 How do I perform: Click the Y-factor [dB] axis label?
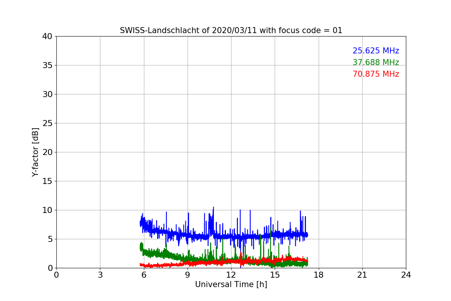pyautogui.click(x=35, y=152)
